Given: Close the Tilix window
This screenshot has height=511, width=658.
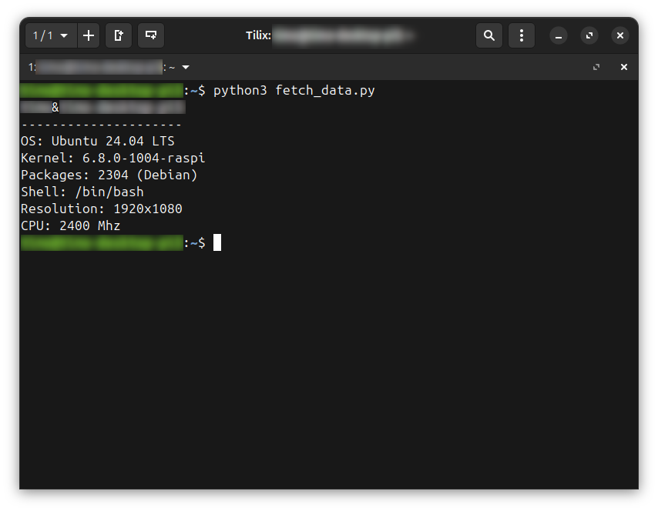Looking at the screenshot, I should pos(619,36).
